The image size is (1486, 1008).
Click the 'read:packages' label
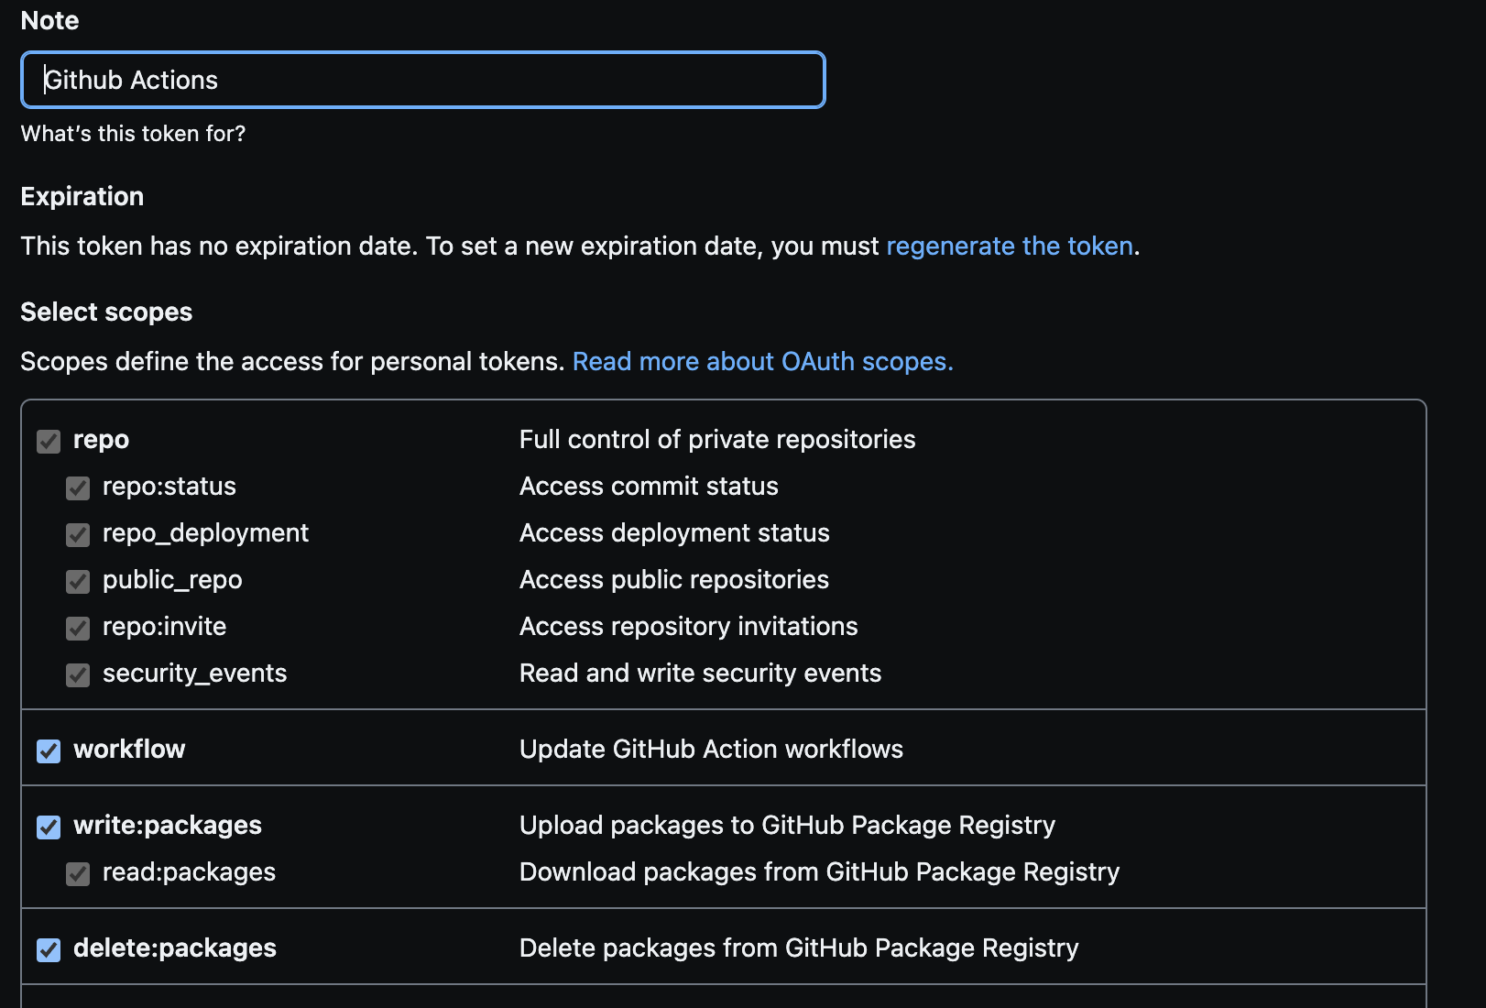tap(189, 872)
